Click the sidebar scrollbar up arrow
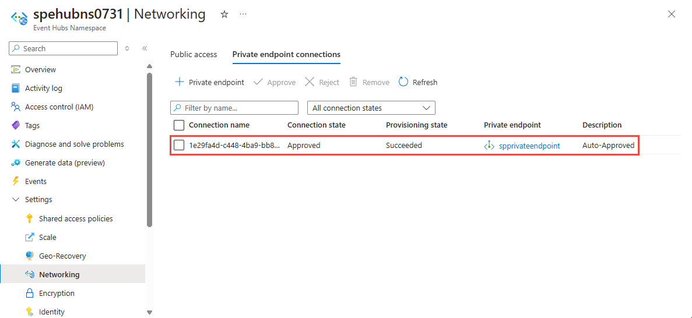This screenshot has width=692, height=318. pyautogui.click(x=149, y=66)
